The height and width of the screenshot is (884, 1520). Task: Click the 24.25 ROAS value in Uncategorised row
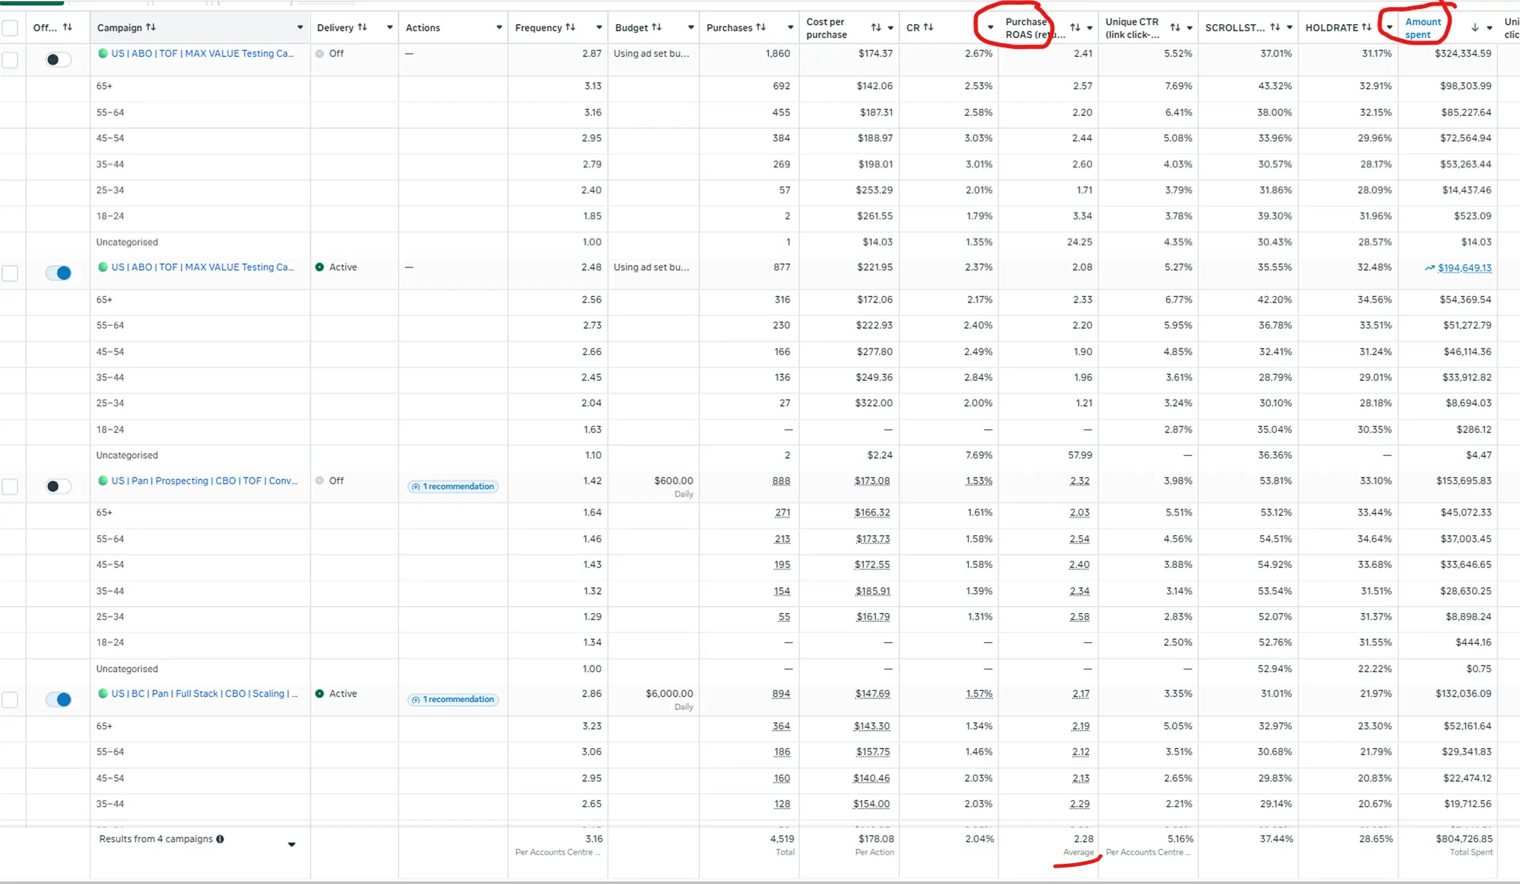pos(1079,242)
